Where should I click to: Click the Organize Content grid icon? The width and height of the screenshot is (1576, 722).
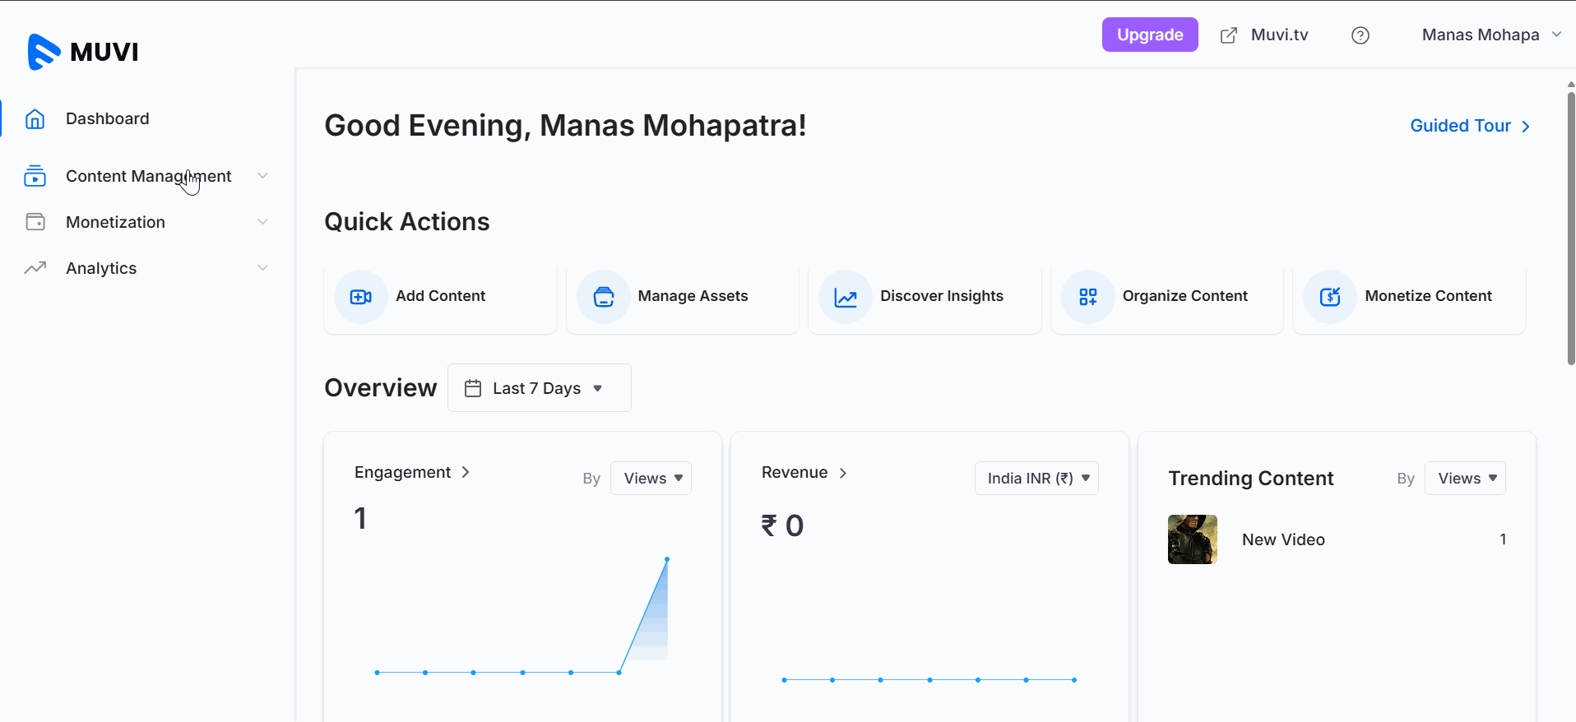(1087, 297)
